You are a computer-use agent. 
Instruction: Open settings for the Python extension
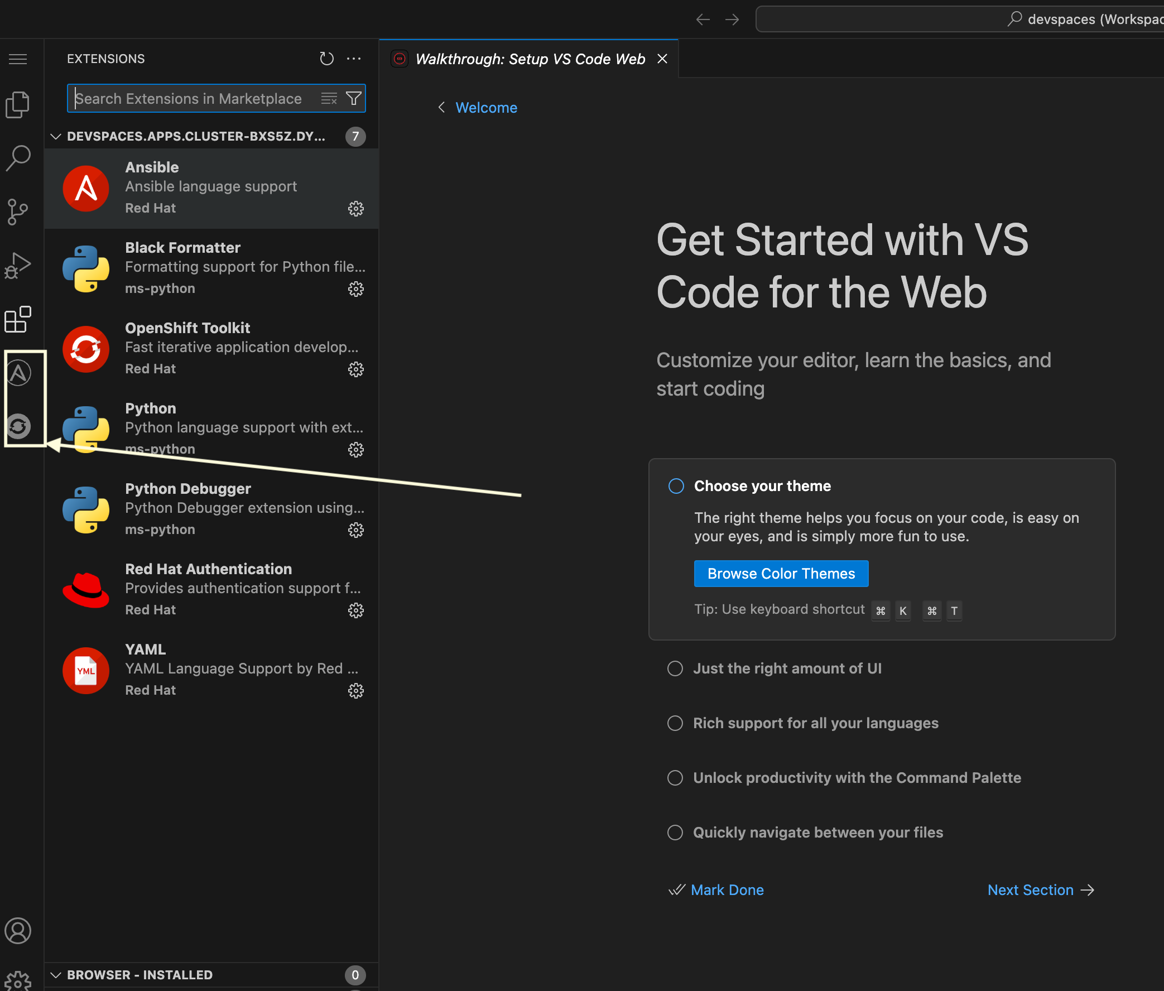(356, 449)
